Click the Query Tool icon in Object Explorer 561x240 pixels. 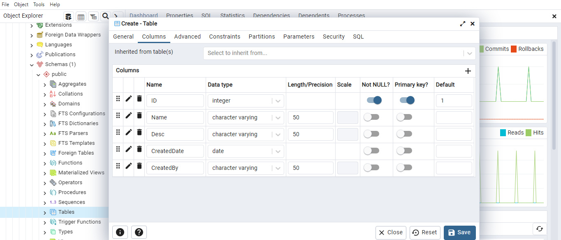coord(68,16)
